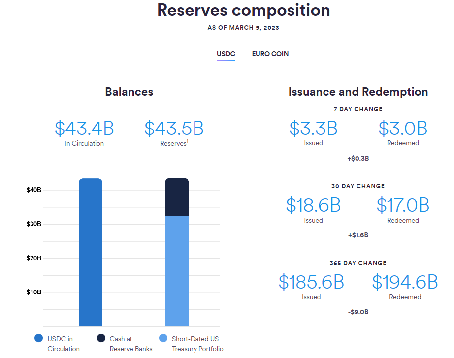Switch to the EURO COIN tab

(270, 54)
